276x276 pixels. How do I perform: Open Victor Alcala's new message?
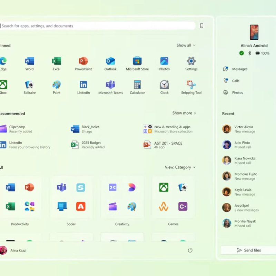(x=244, y=129)
